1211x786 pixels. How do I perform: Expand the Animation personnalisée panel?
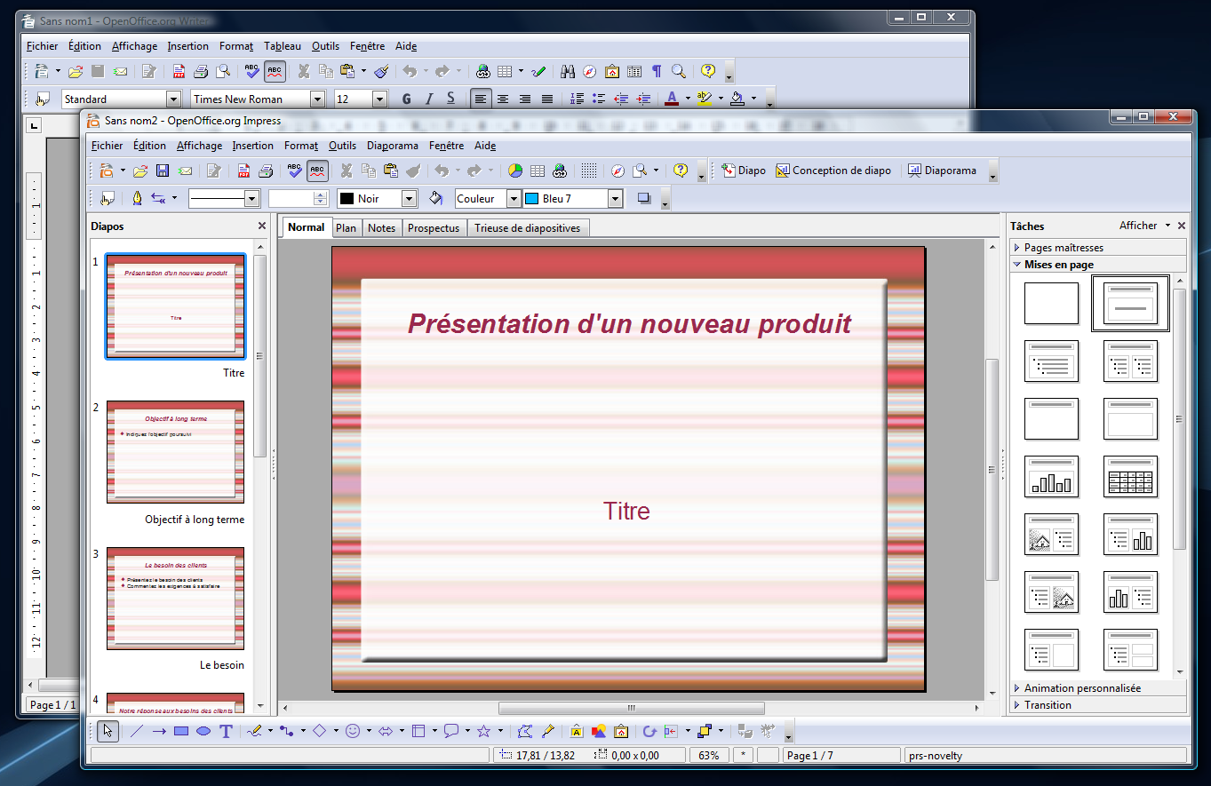coord(1081,688)
